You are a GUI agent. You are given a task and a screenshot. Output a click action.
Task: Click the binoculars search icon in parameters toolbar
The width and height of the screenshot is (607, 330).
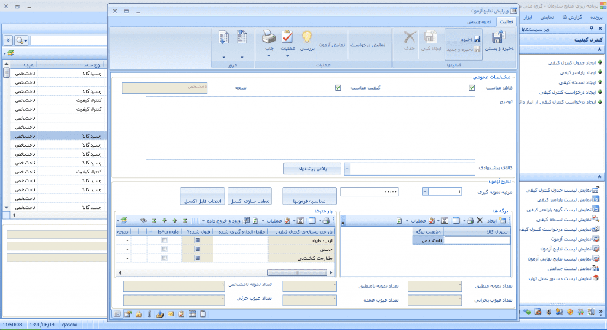tap(143, 220)
